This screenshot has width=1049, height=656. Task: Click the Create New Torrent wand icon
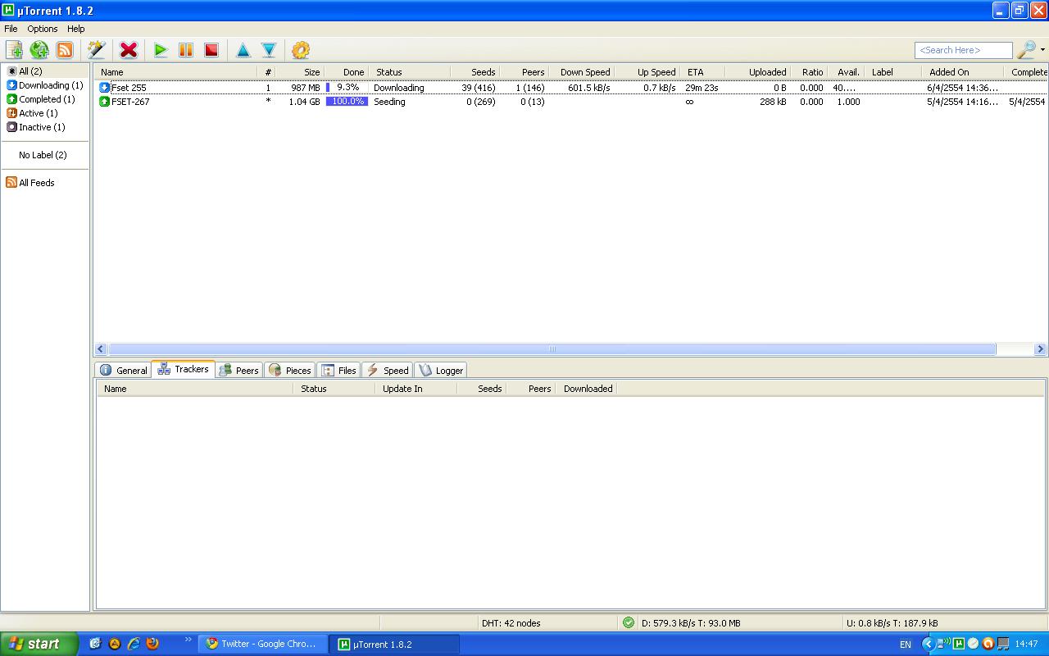(x=97, y=50)
